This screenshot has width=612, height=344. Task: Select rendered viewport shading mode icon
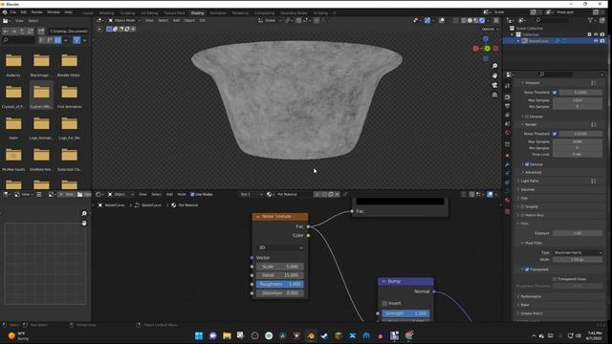pyautogui.click(x=482, y=20)
